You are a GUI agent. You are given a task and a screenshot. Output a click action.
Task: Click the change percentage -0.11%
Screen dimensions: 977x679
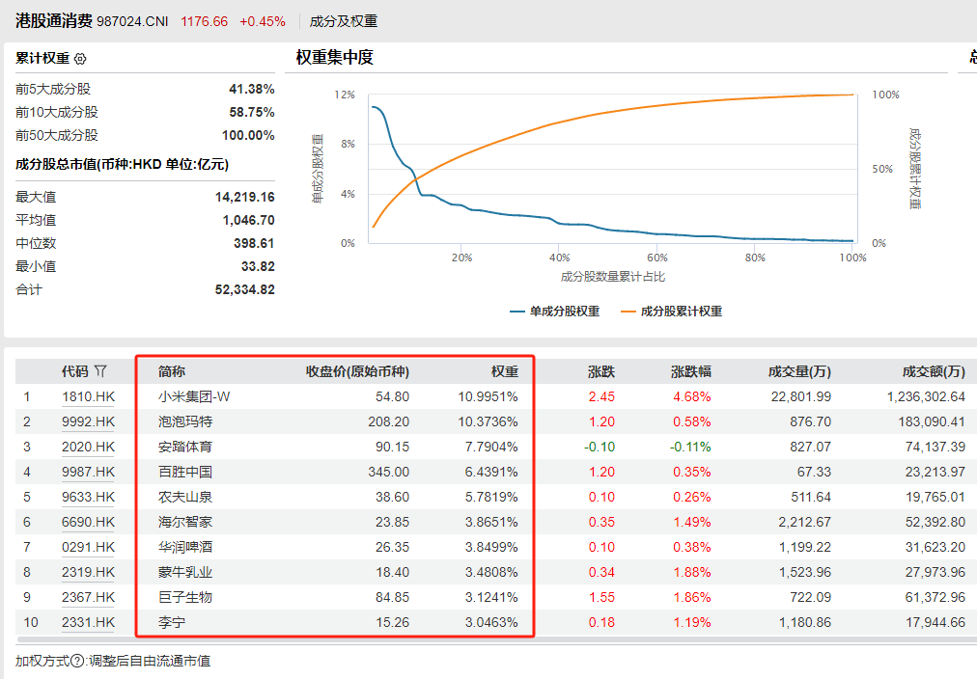pos(690,447)
